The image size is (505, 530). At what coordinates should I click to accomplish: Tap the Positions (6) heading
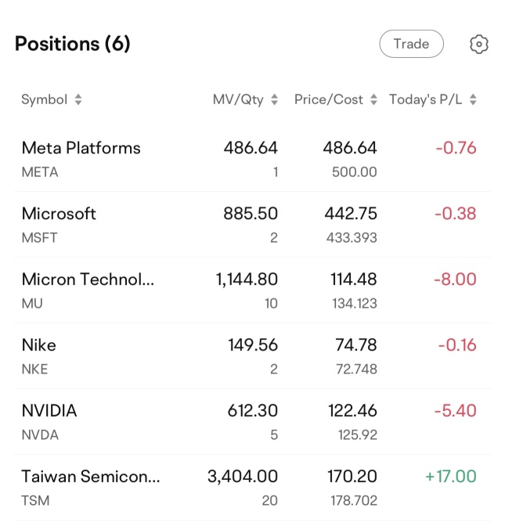[x=73, y=44]
